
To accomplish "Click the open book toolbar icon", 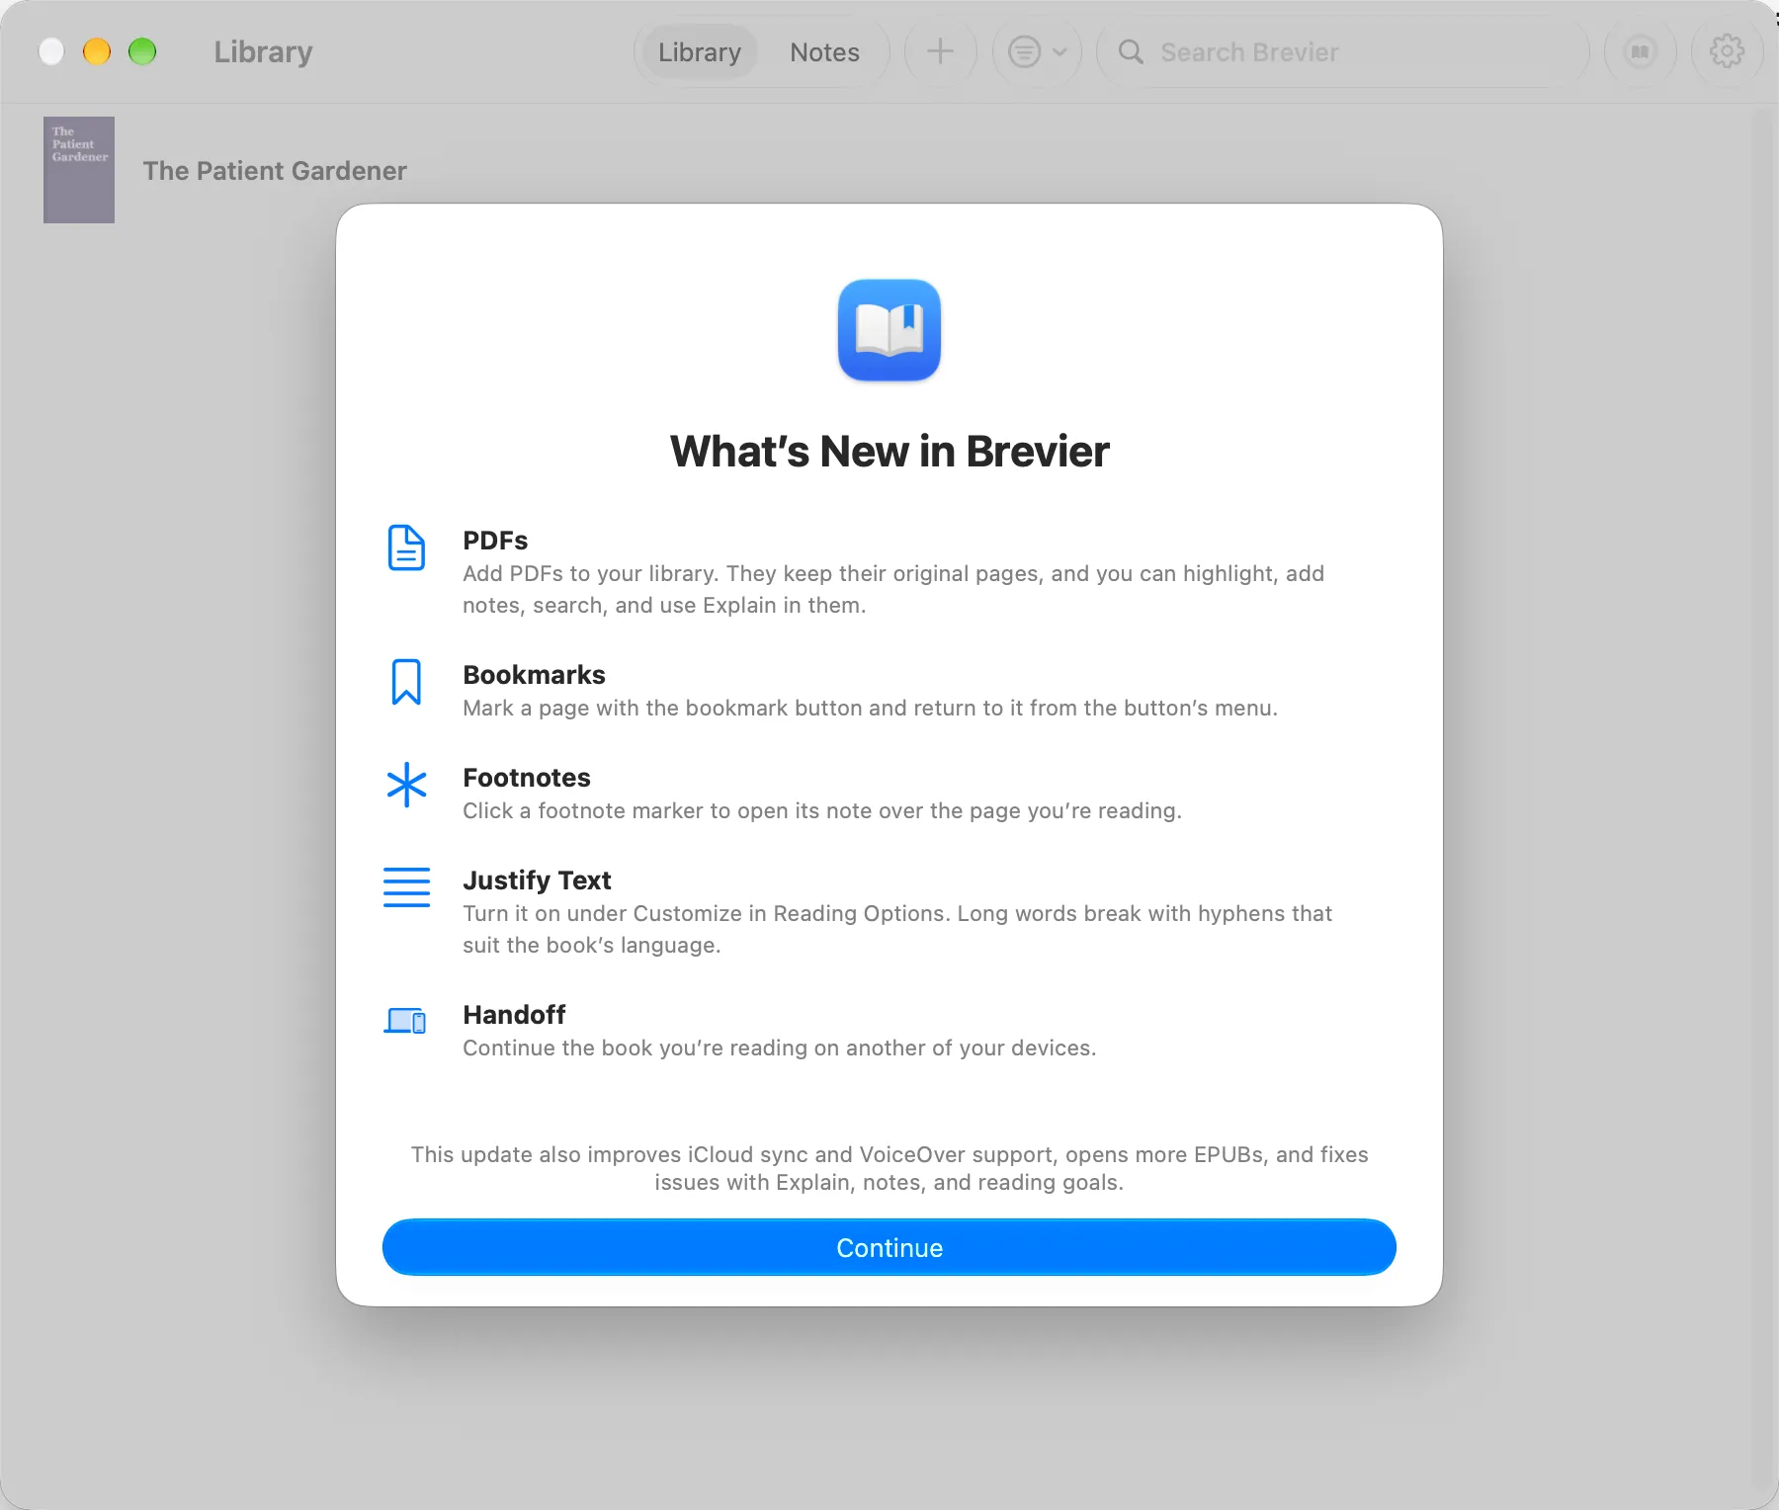I will point(1641,51).
